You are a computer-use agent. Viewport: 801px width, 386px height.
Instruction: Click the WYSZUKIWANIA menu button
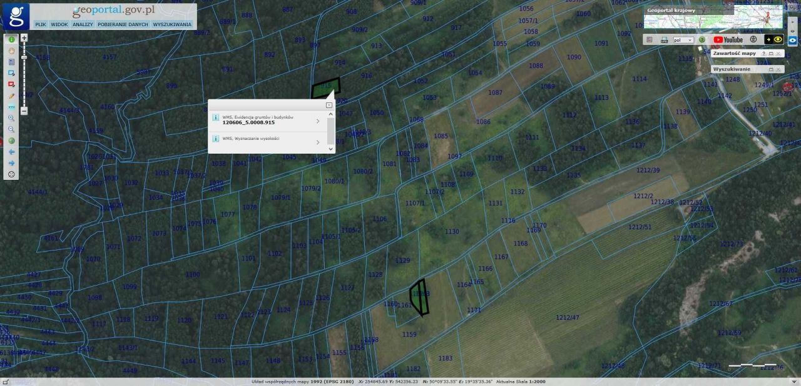(172, 24)
